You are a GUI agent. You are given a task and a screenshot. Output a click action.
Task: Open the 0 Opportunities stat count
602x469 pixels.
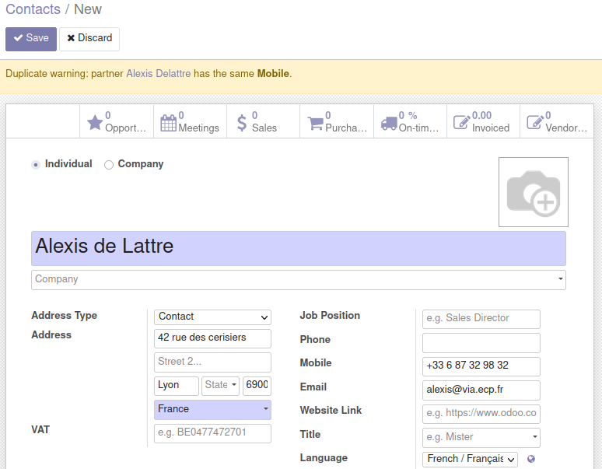pyautogui.click(x=108, y=115)
